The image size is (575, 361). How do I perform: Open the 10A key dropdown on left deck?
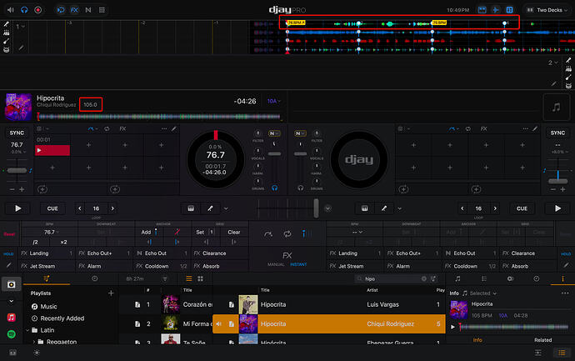pos(273,101)
